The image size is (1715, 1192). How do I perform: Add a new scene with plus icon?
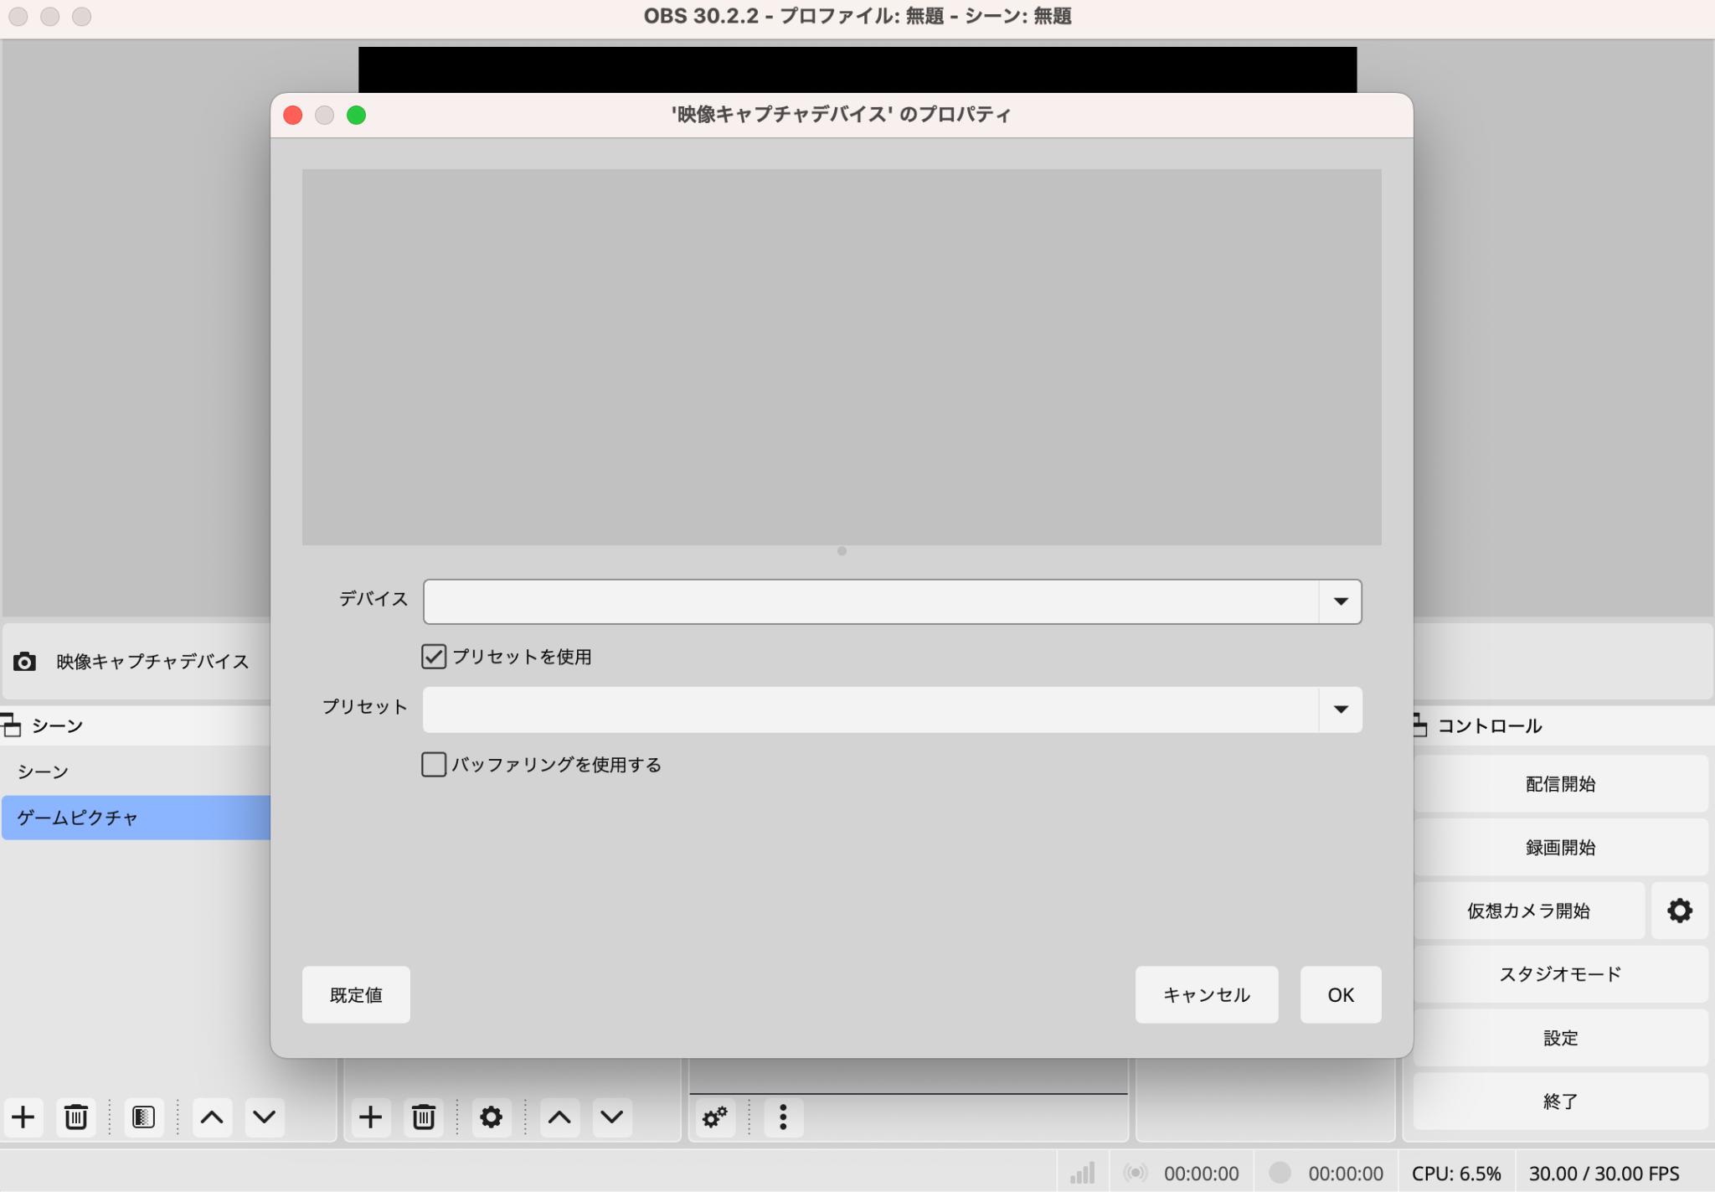23,1117
